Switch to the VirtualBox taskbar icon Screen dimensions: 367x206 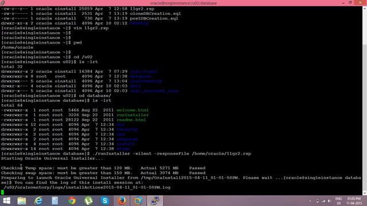pyautogui.click(x=138, y=201)
